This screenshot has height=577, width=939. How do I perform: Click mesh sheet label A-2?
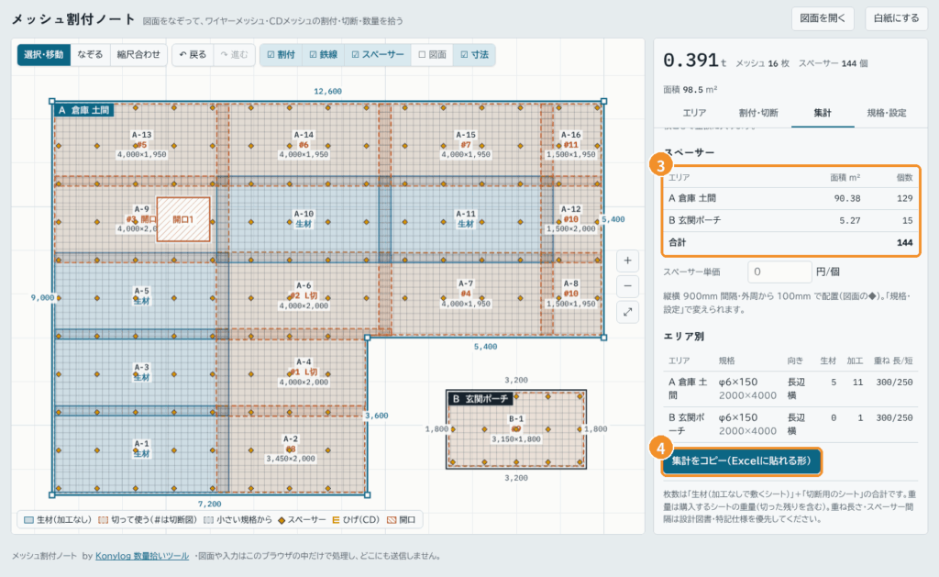click(291, 438)
